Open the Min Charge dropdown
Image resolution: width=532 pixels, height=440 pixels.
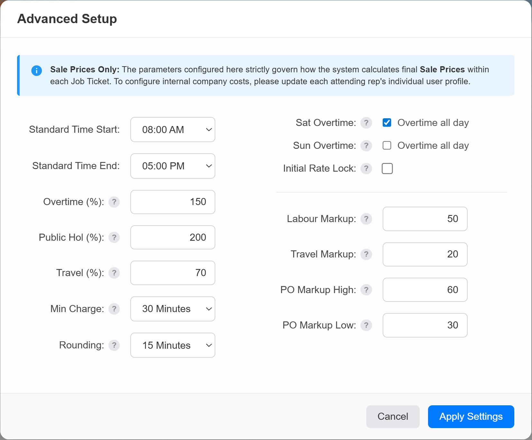[x=173, y=309]
